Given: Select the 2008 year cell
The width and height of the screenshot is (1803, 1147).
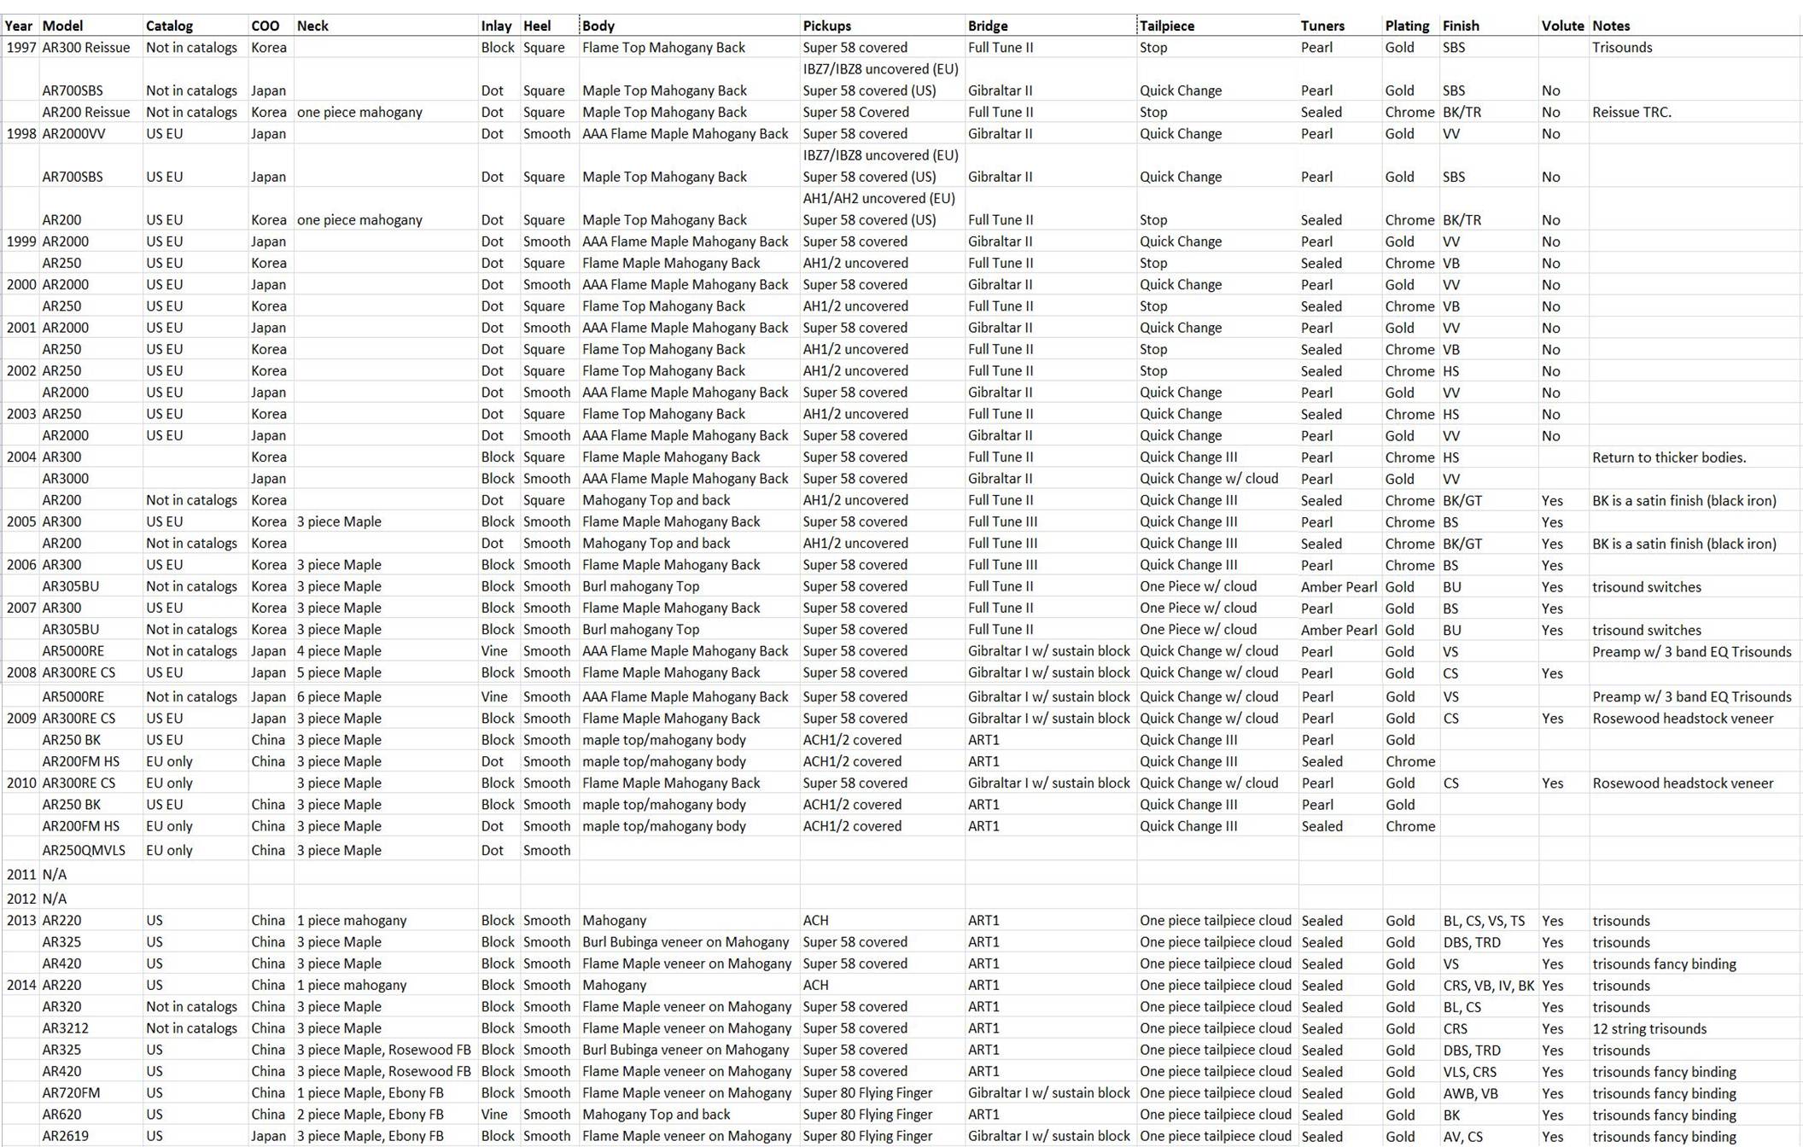Looking at the screenshot, I should pyautogui.click(x=21, y=672).
